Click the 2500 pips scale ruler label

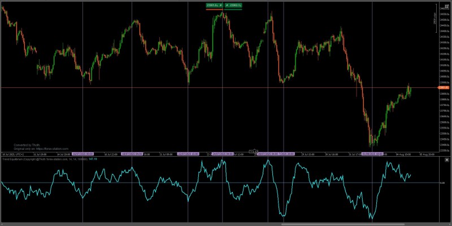click(435, 19)
